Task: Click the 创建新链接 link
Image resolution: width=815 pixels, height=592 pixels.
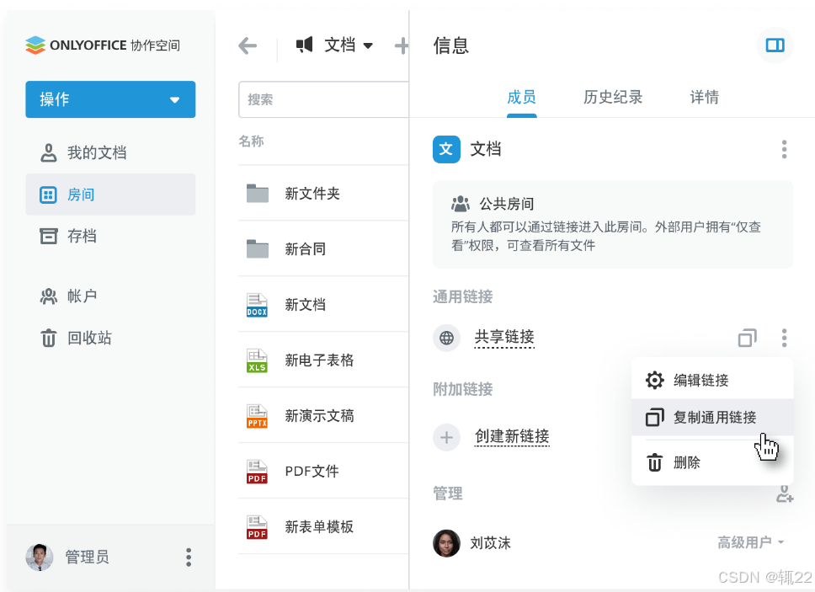Action: click(512, 436)
